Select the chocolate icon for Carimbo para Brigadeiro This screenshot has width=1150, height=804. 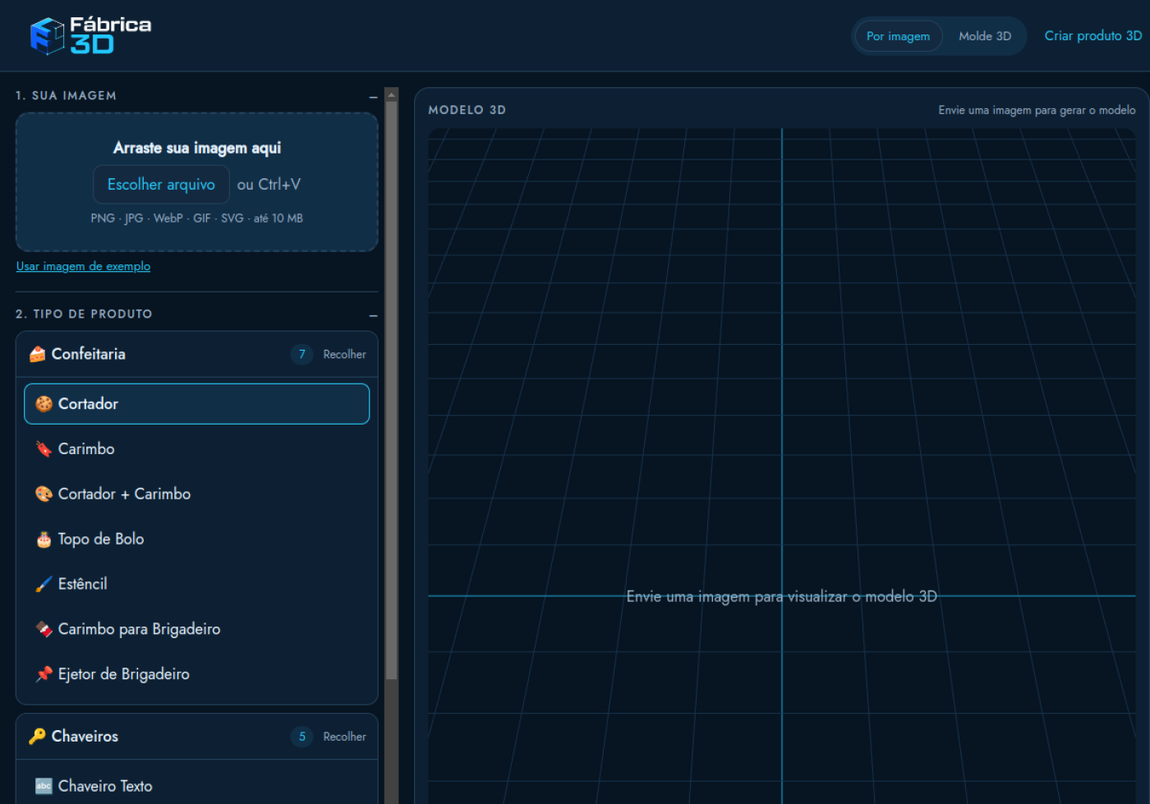pyautogui.click(x=44, y=629)
